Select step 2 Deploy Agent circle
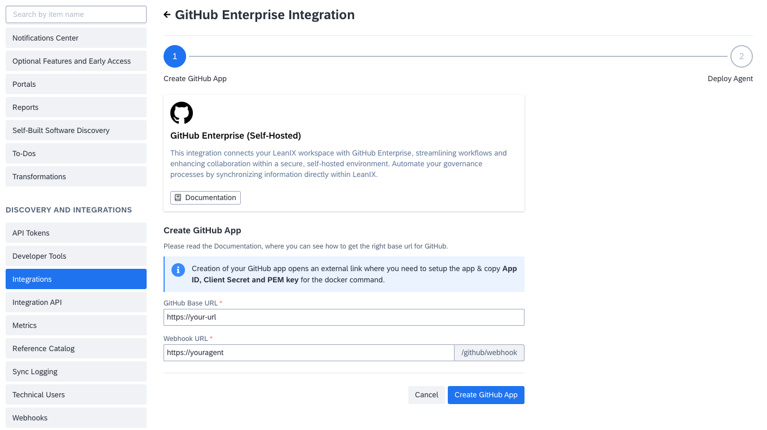This screenshot has height=430, width=767. coord(742,56)
